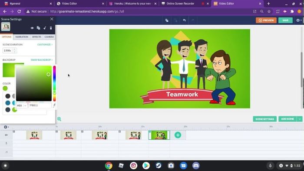304x171 pixels.
Task: Switch to the Camera tab
Action: click(49, 37)
